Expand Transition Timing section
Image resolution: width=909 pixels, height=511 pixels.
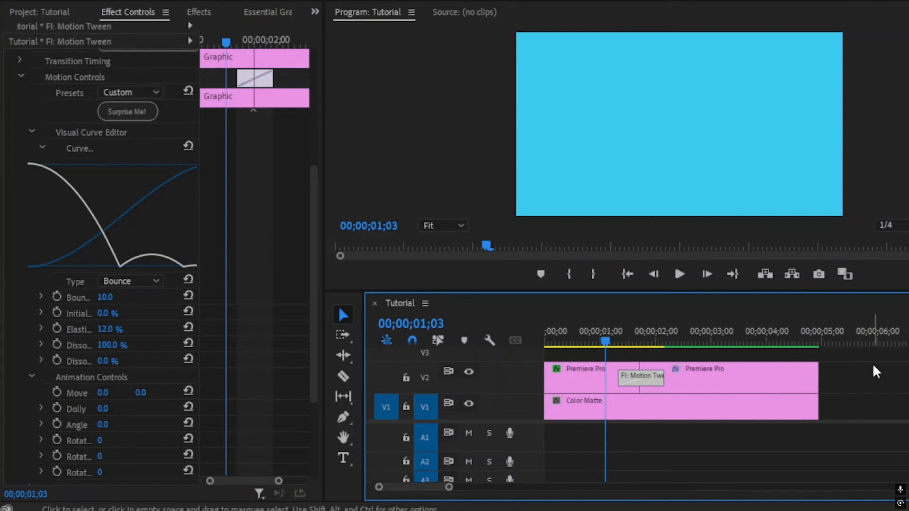(x=19, y=60)
